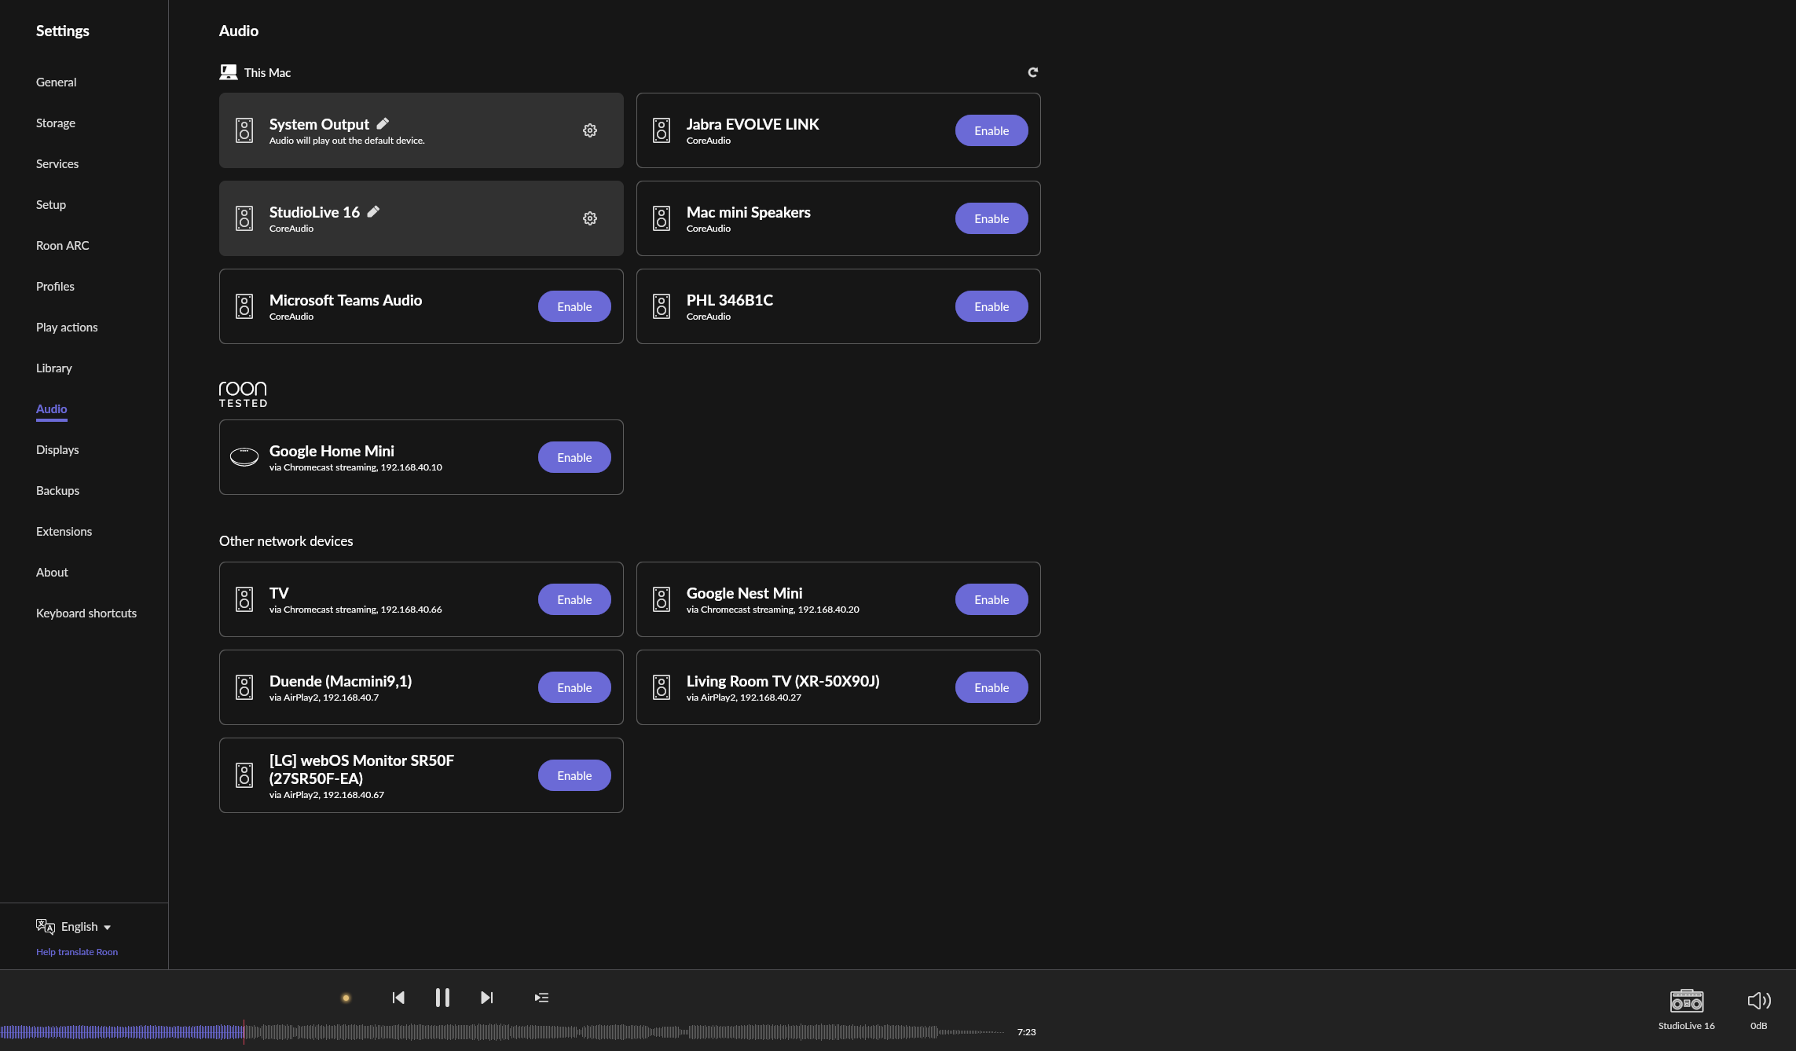Open the English language dropdown

point(86,927)
